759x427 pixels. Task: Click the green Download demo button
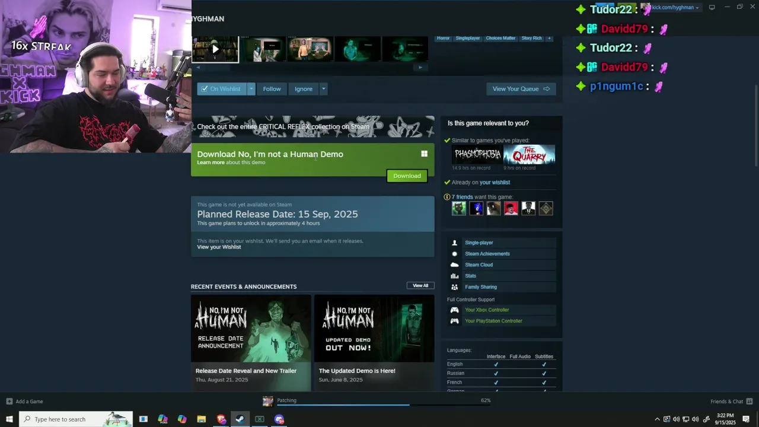(407, 176)
